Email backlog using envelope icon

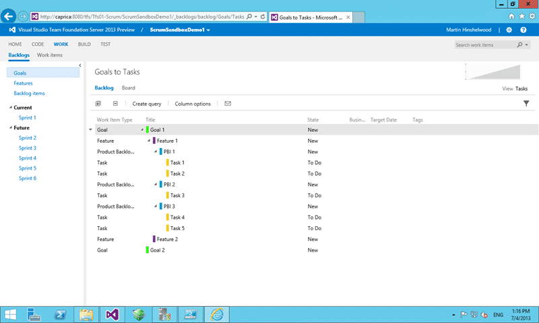[x=228, y=104]
